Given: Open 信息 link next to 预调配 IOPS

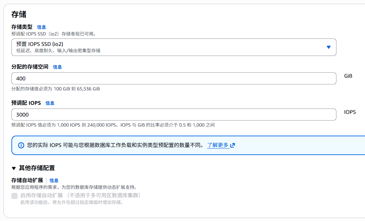Looking at the screenshot, I should (x=50, y=103).
